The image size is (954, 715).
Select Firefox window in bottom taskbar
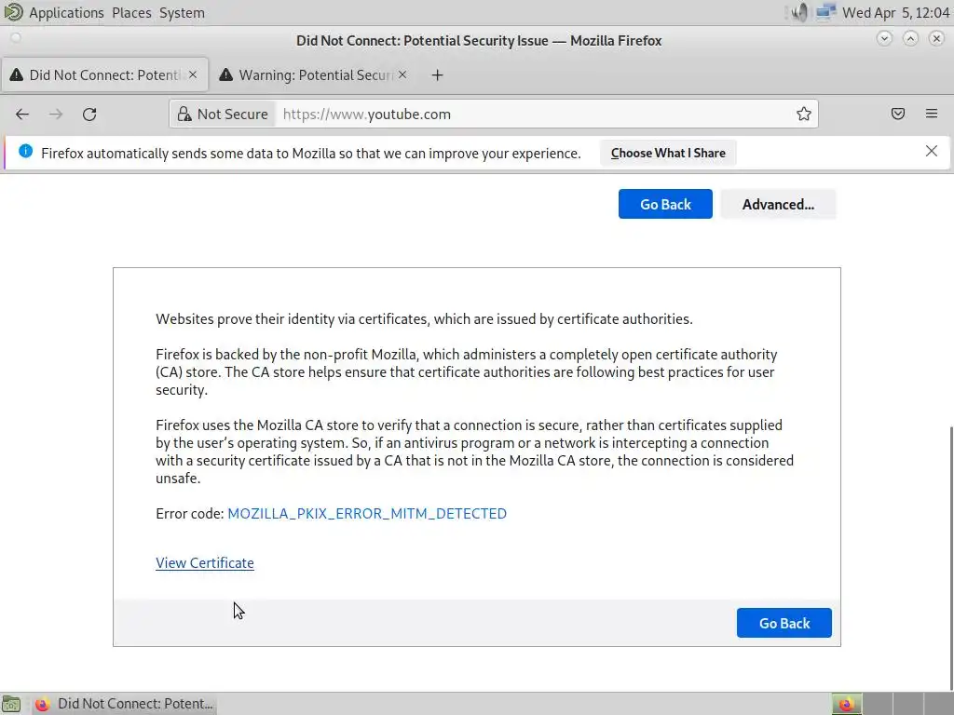124,704
